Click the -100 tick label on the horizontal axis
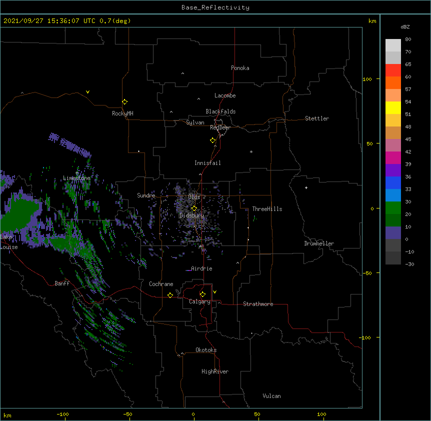Image resolution: width=431 pixels, height=421 pixels. (x=62, y=414)
